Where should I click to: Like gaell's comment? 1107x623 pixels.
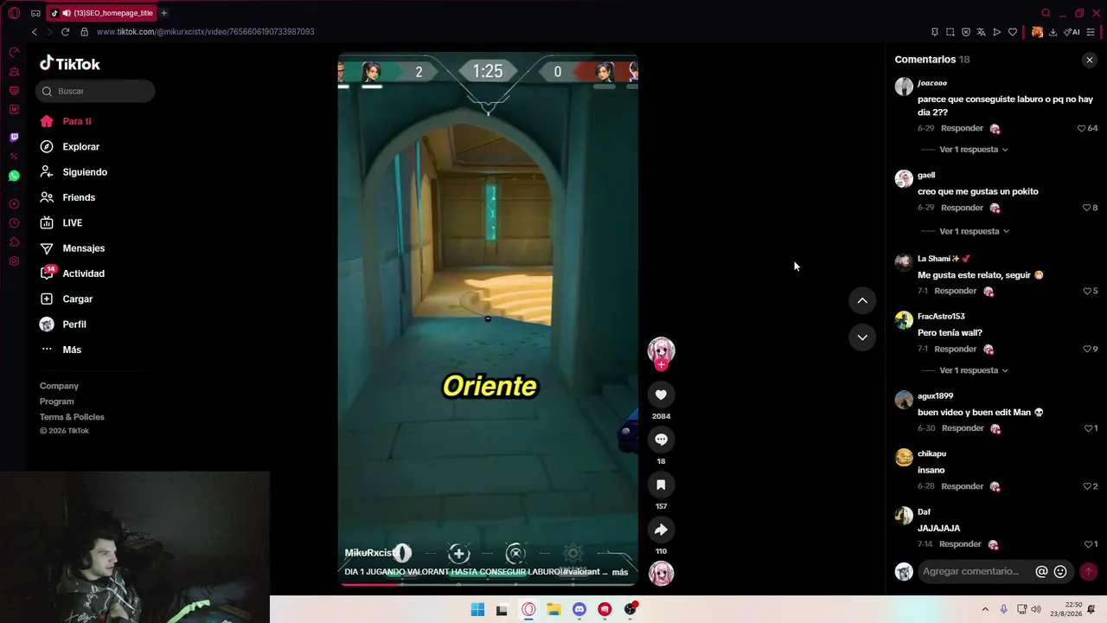[x=1087, y=208]
